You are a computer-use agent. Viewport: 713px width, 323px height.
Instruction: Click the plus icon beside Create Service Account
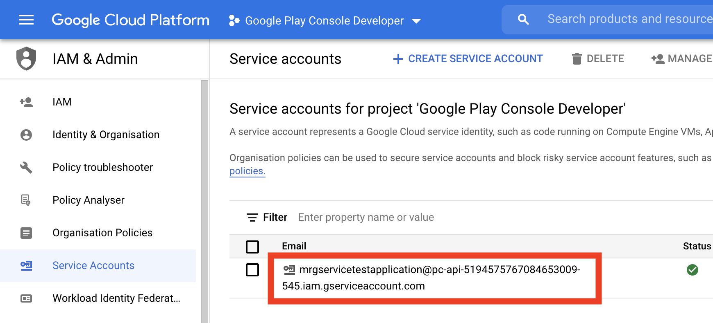pyautogui.click(x=398, y=59)
